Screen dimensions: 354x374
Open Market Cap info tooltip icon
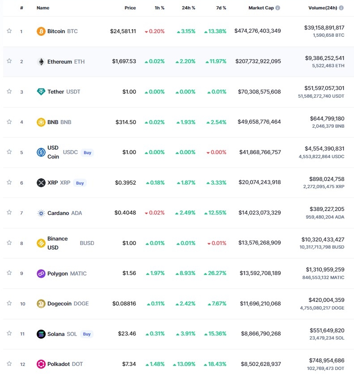pyautogui.click(x=278, y=8)
